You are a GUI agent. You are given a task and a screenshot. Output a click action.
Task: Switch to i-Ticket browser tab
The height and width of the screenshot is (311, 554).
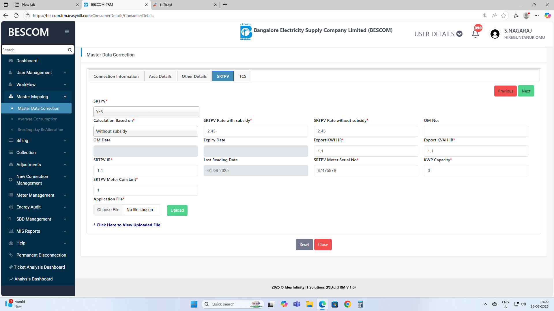tap(185, 5)
